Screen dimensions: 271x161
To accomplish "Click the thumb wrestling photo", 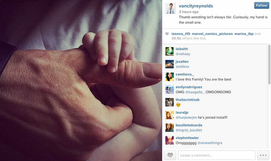I will [x=81, y=80].
